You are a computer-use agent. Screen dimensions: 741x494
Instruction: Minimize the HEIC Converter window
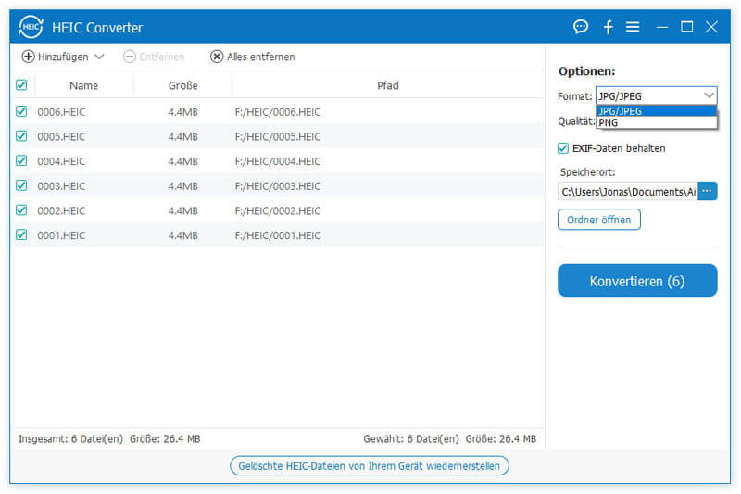point(661,27)
